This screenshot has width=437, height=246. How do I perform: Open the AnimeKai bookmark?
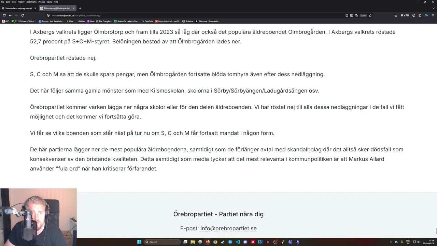coord(127,21)
